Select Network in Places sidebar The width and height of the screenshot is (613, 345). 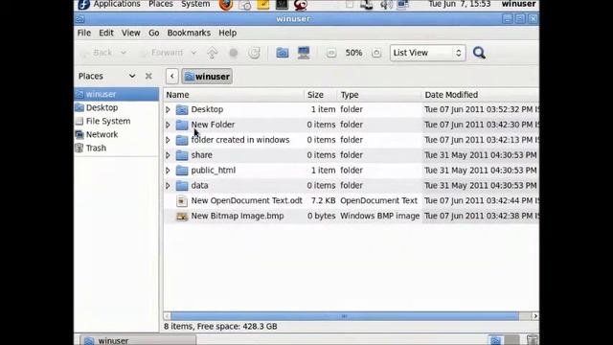pyautogui.click(x=117, y=134)
